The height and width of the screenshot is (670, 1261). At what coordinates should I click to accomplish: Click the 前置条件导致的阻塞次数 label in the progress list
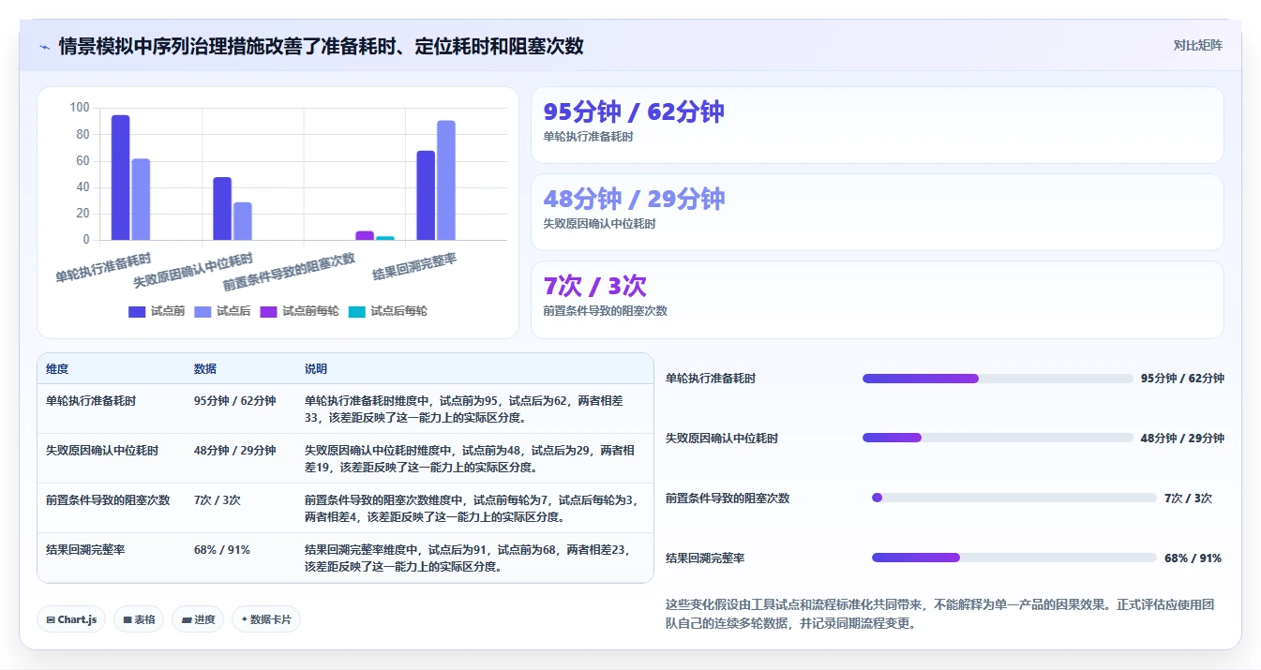728,498
